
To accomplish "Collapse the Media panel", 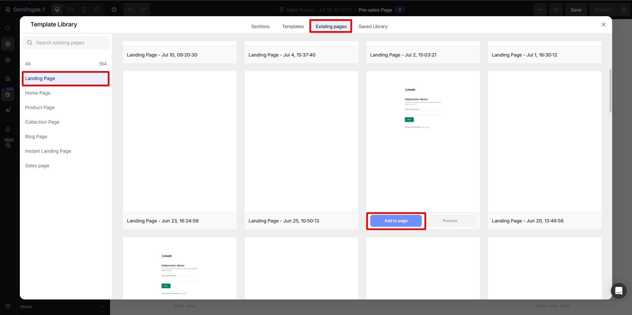I will coord(102,306).
